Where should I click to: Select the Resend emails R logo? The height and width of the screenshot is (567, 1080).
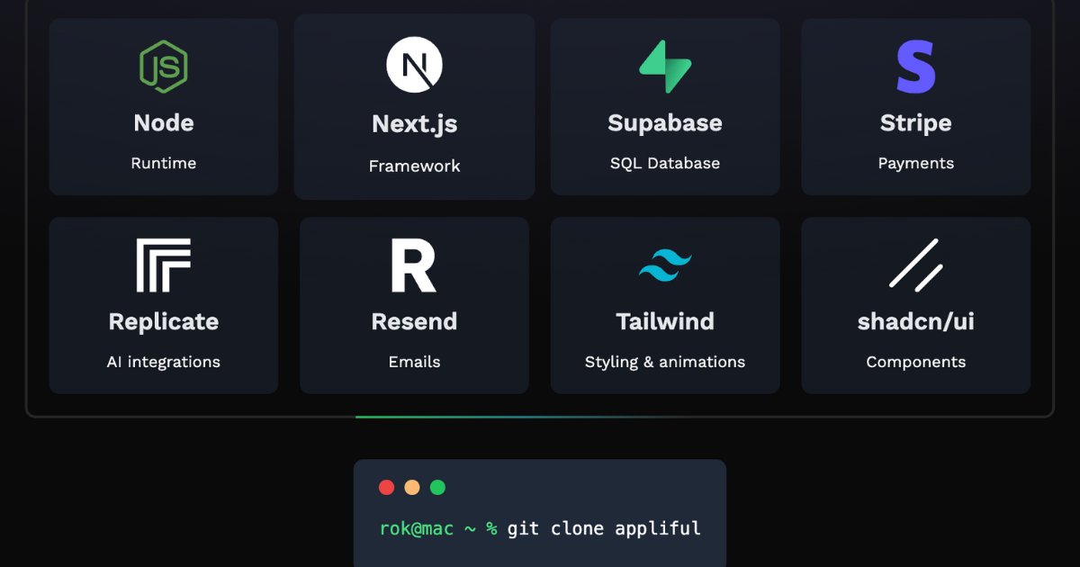[x=414, y=263]
